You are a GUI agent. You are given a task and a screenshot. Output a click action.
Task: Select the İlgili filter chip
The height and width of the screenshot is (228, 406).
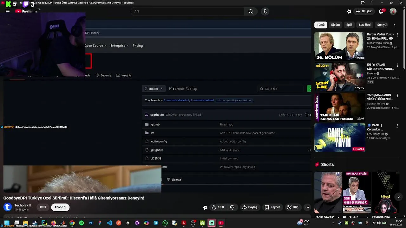point(349,25)
